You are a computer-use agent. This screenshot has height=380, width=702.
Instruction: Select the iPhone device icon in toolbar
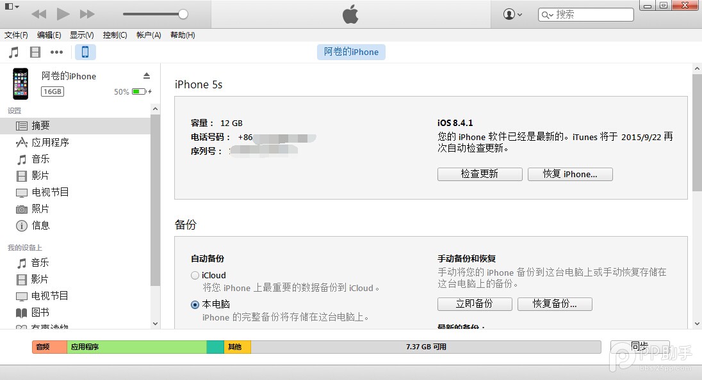(x=85, y=52)
